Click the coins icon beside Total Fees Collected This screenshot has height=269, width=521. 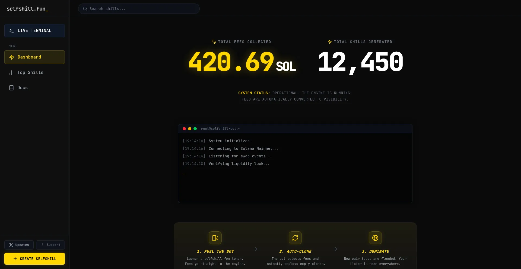click(x=214, y=42)
